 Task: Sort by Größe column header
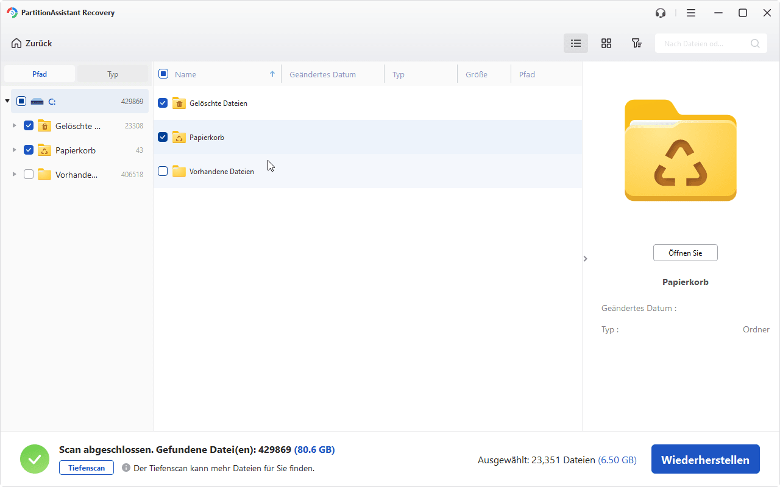[x=477, y=74]
